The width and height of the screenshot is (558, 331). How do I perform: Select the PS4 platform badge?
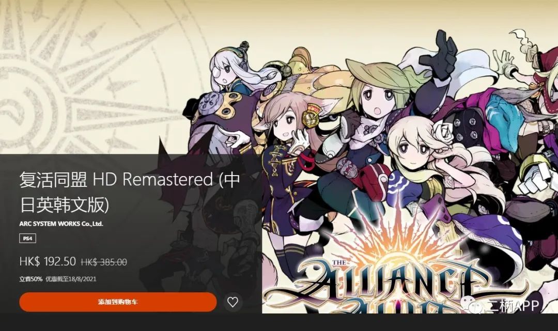27,239
